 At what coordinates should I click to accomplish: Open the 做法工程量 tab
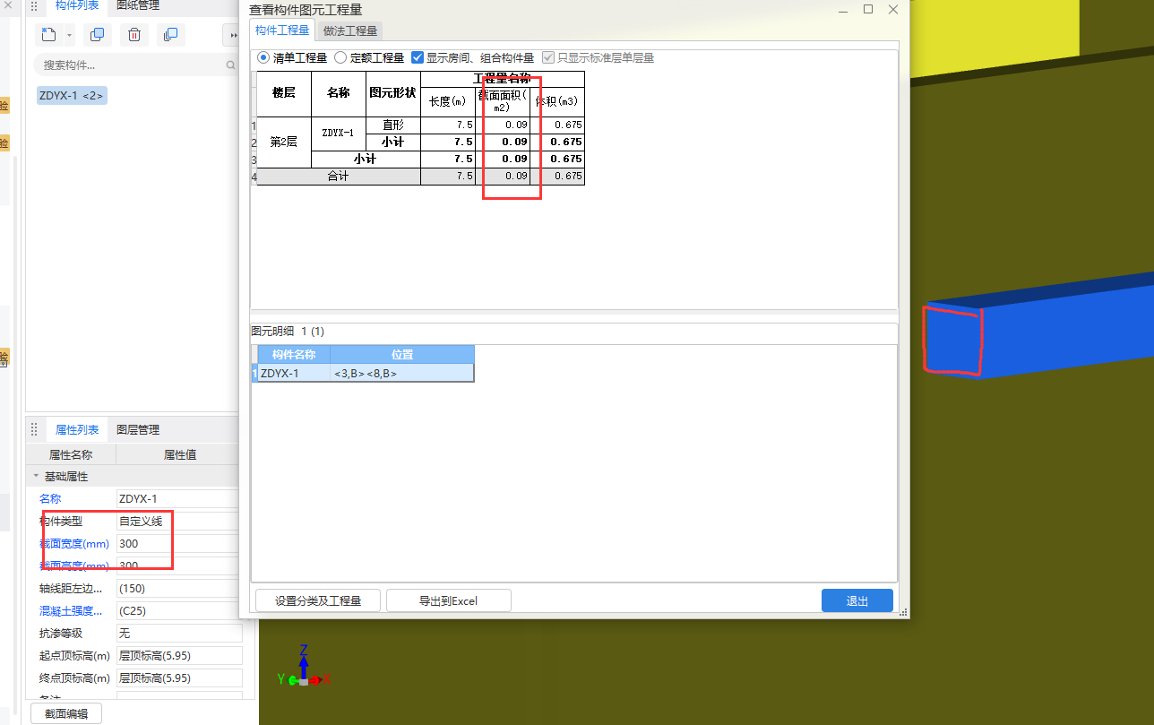[350, 30]
